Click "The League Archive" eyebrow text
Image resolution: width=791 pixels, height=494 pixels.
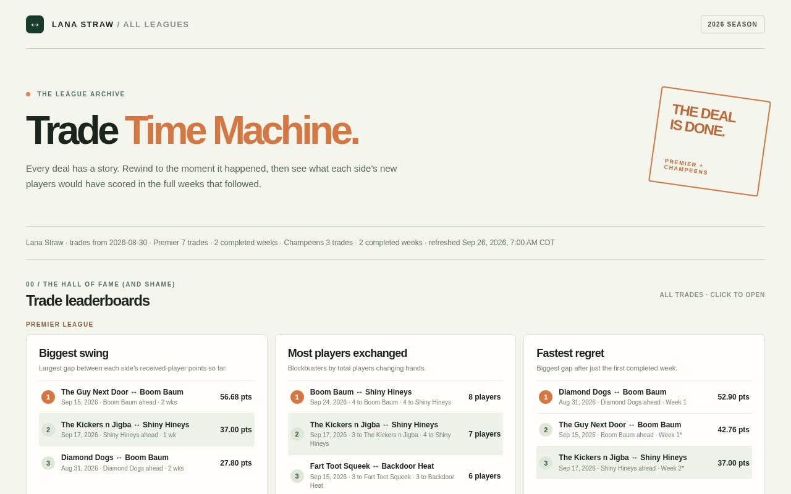pos(81,94)
